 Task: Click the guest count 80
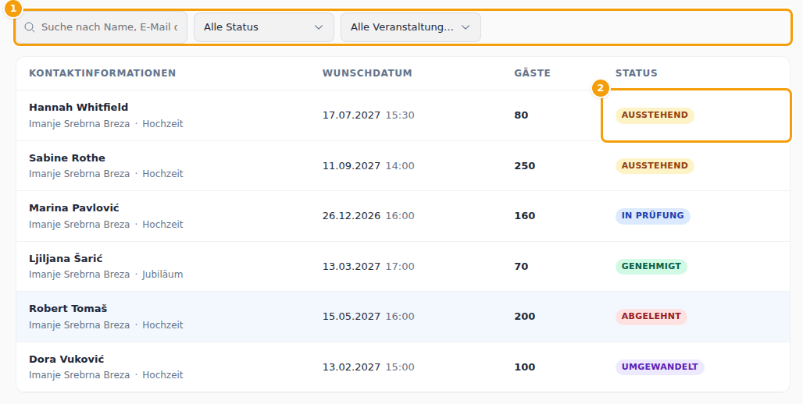tap(521, 115)
